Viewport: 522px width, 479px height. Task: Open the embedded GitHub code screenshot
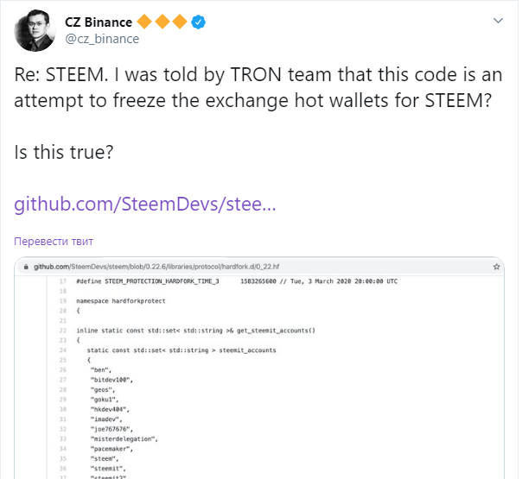[x=259, y=380]
